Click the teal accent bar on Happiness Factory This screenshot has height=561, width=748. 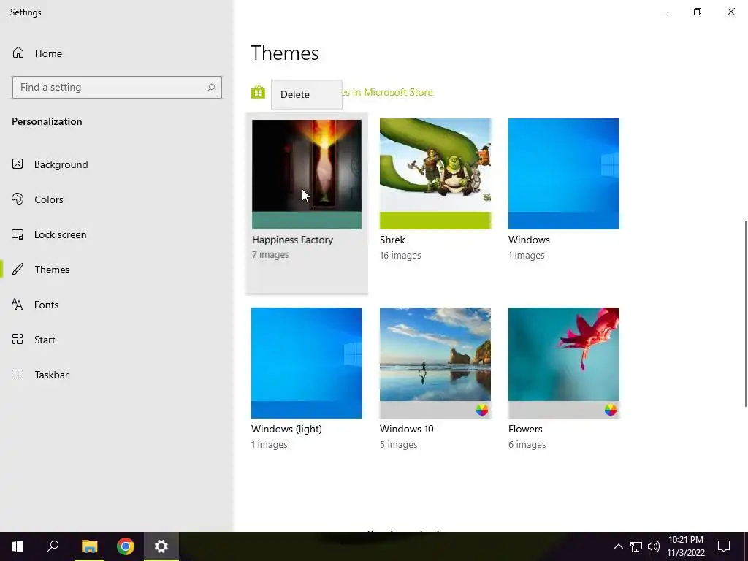[x=307, y=221]
